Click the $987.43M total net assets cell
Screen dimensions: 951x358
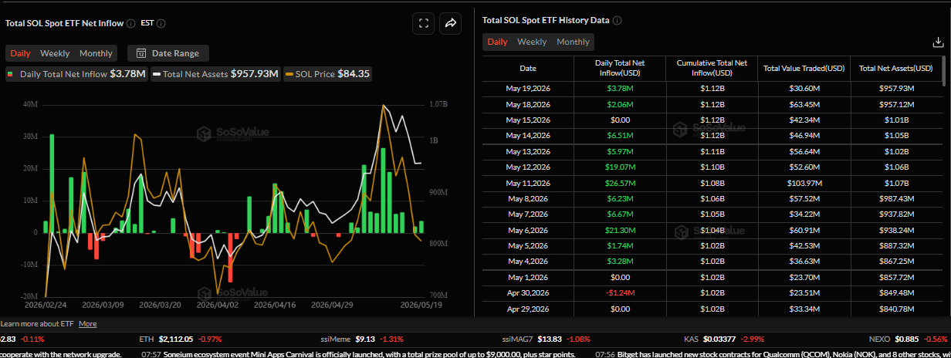(x=895, y=198)
